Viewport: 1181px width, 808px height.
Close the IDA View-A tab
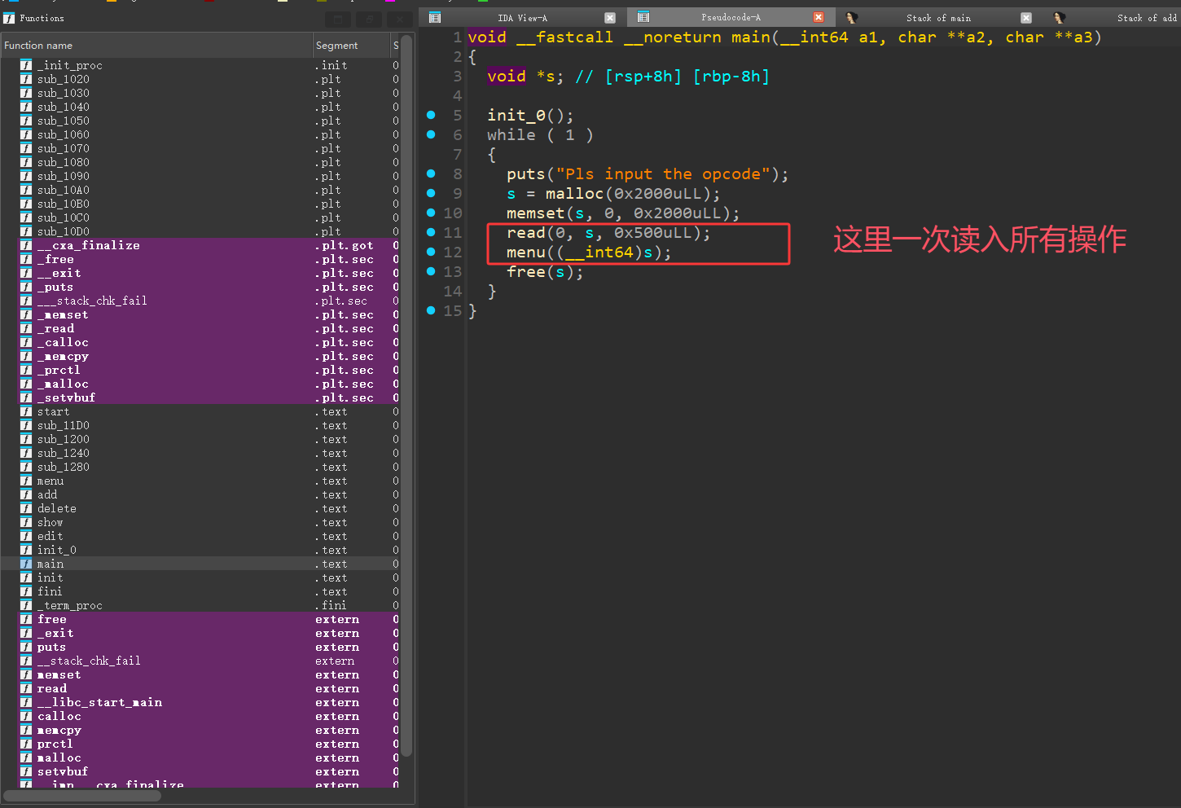pyautogui.click(x=610, y=17)
